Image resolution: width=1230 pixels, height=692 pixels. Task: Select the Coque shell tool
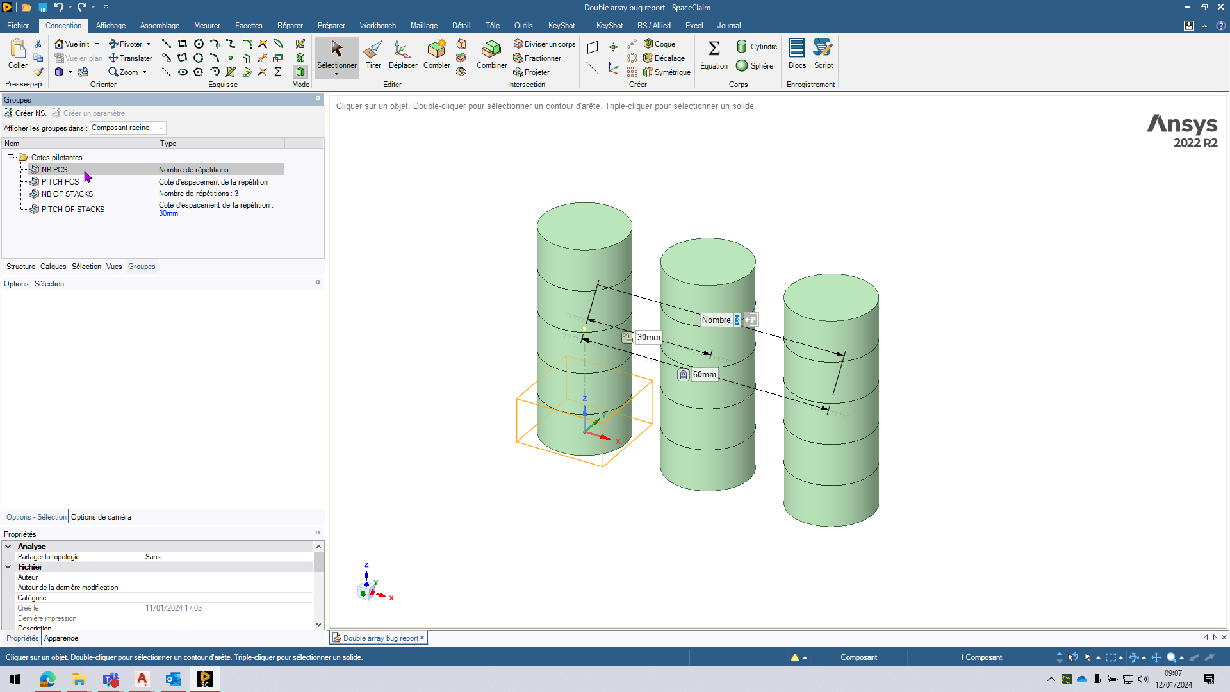coord(659,44)
